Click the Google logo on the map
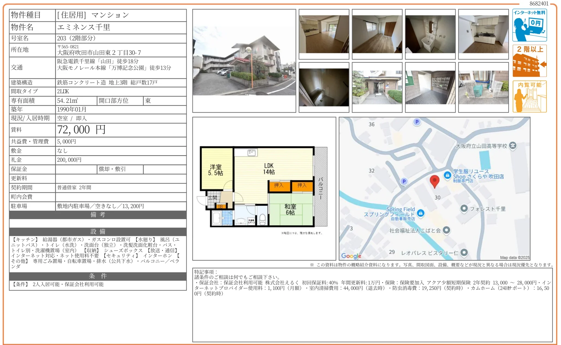Image resolution: width=561 pixels, height=345 pixels. click(x=351, y=256)
